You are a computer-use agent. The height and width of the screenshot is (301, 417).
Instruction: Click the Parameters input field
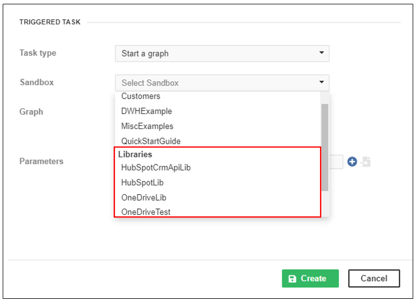[337, 162]
